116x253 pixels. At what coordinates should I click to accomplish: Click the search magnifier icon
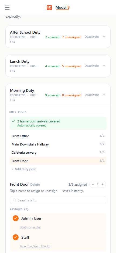[15, 200]
